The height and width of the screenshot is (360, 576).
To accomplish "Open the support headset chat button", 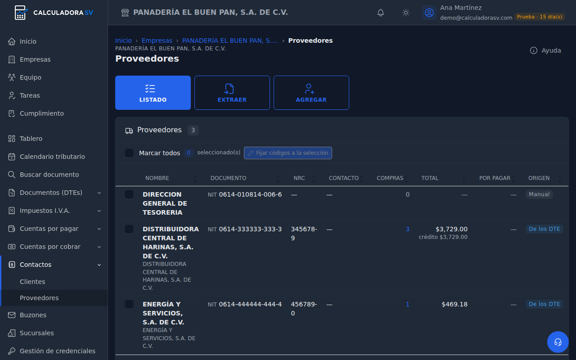I will pos(558,342).
